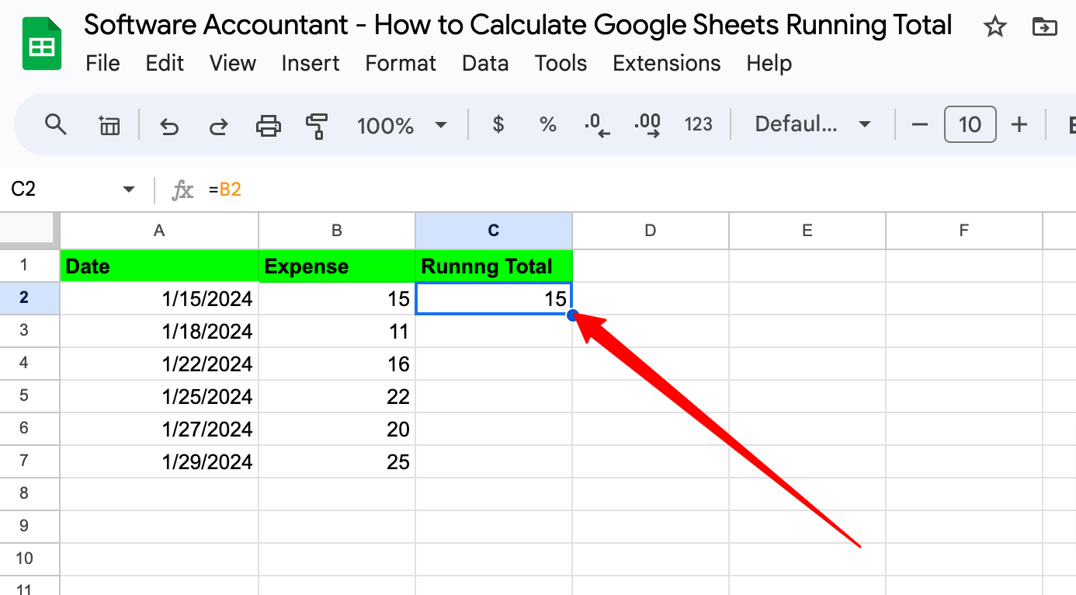Format as percent
1076x595 pixels.
(x=548, y=124)
